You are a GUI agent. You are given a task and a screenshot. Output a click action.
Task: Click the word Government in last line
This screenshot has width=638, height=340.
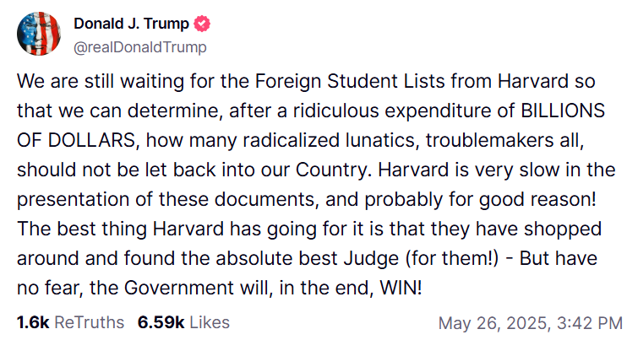coord(179,288)
